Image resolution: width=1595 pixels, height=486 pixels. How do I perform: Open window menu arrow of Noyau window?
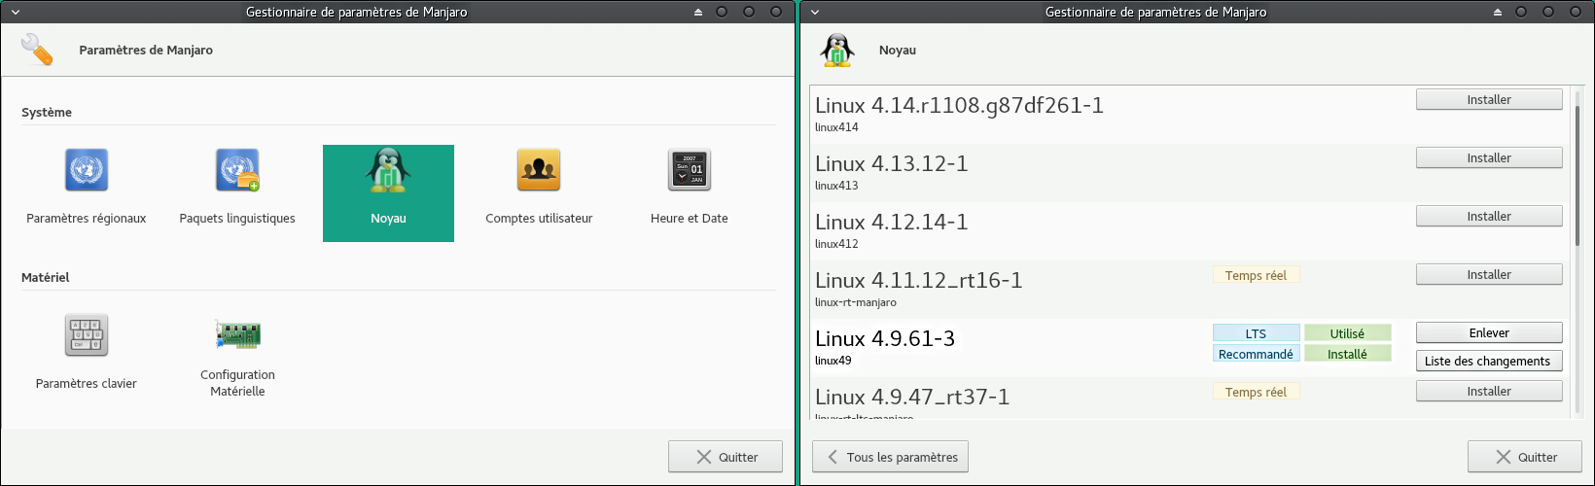(815, 12)
